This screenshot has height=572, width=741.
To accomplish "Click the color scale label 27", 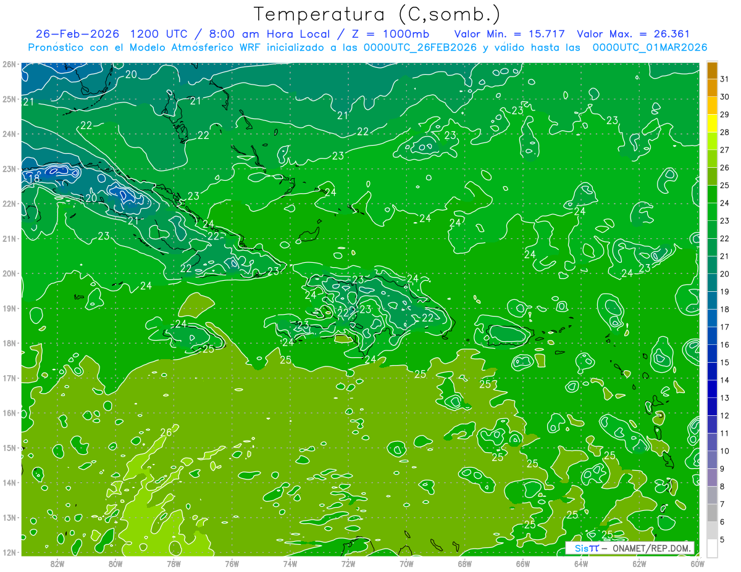I will click(x=724, y=150).
